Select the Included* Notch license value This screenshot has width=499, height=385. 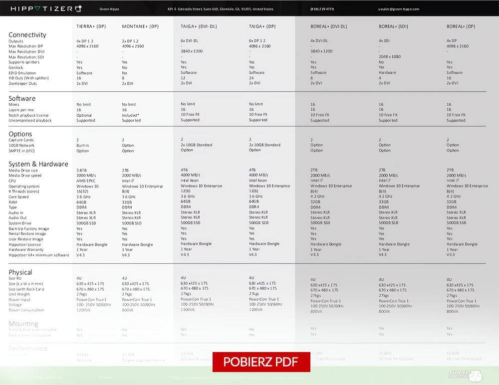130,115
